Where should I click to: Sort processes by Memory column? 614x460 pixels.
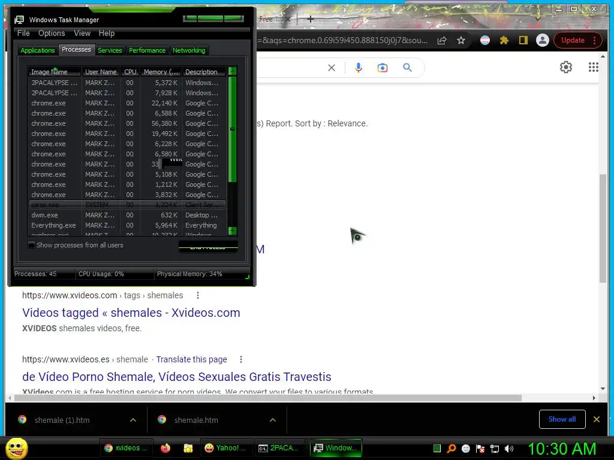tap(161, 72)
